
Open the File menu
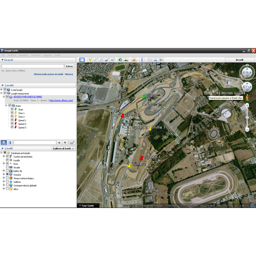click(x=3, y=55)
